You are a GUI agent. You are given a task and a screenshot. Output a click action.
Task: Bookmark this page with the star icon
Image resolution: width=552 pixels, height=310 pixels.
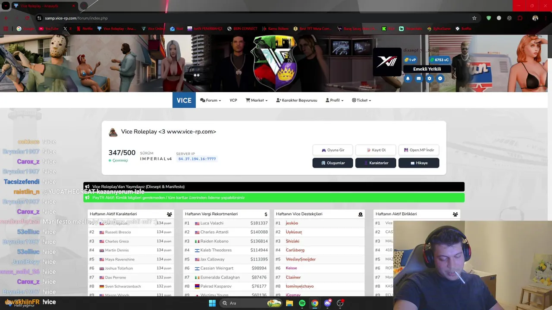click(474, 18)
